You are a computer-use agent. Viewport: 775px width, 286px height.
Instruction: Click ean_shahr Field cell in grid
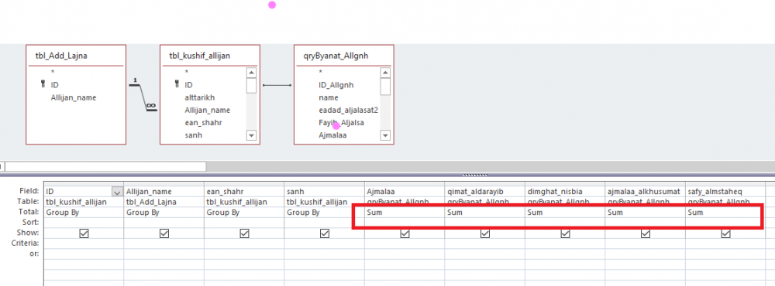(244, 192)
